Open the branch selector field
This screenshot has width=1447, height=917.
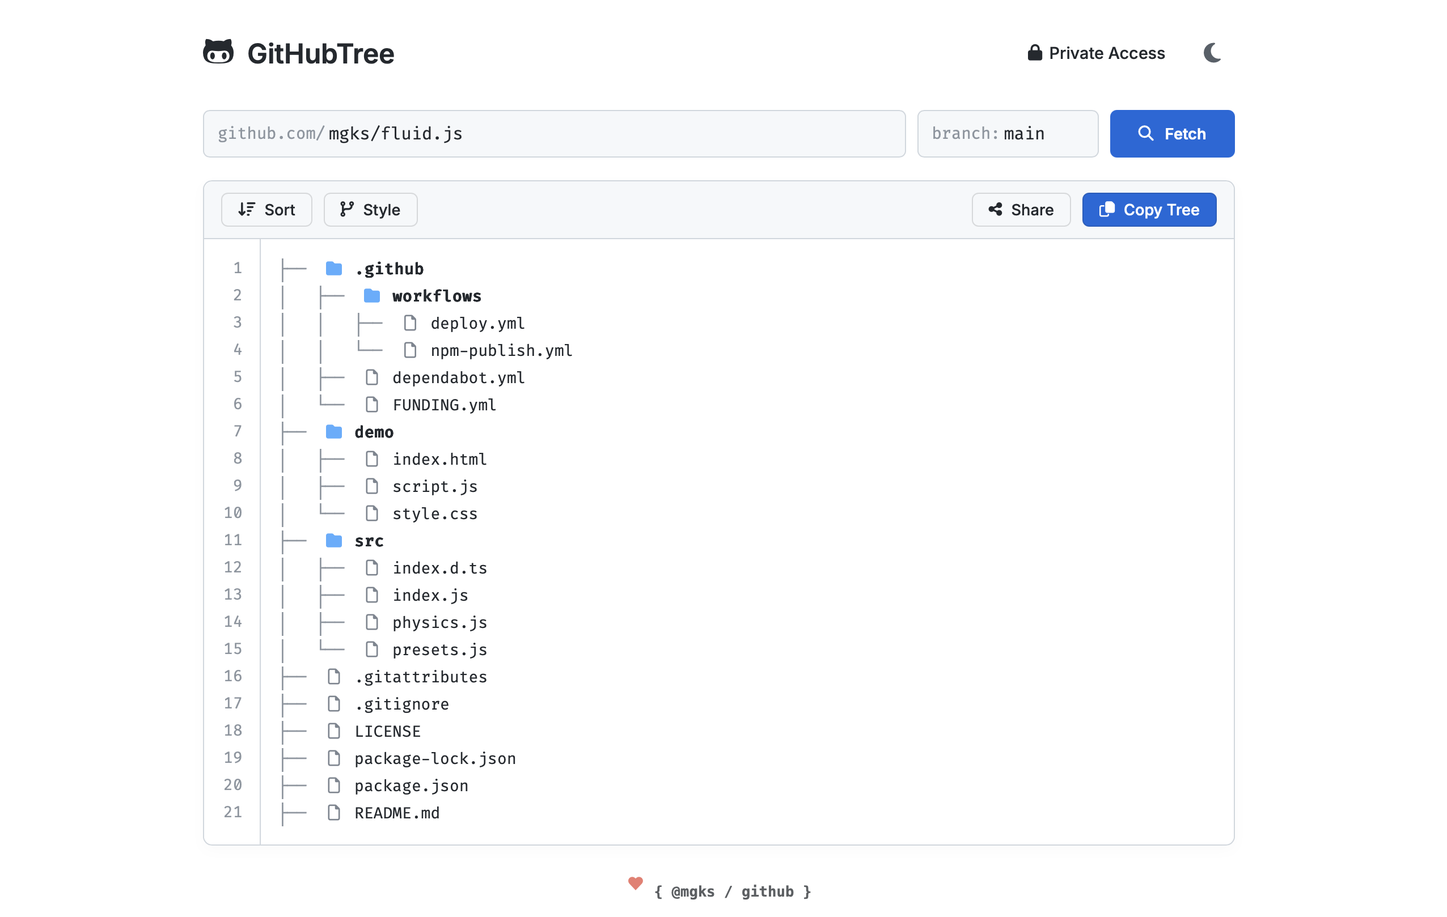point(1008,133)
